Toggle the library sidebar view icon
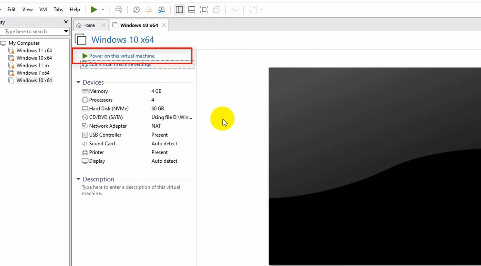Image resolution: width=481 pixels, height=266 pixels. coord(179,10)
